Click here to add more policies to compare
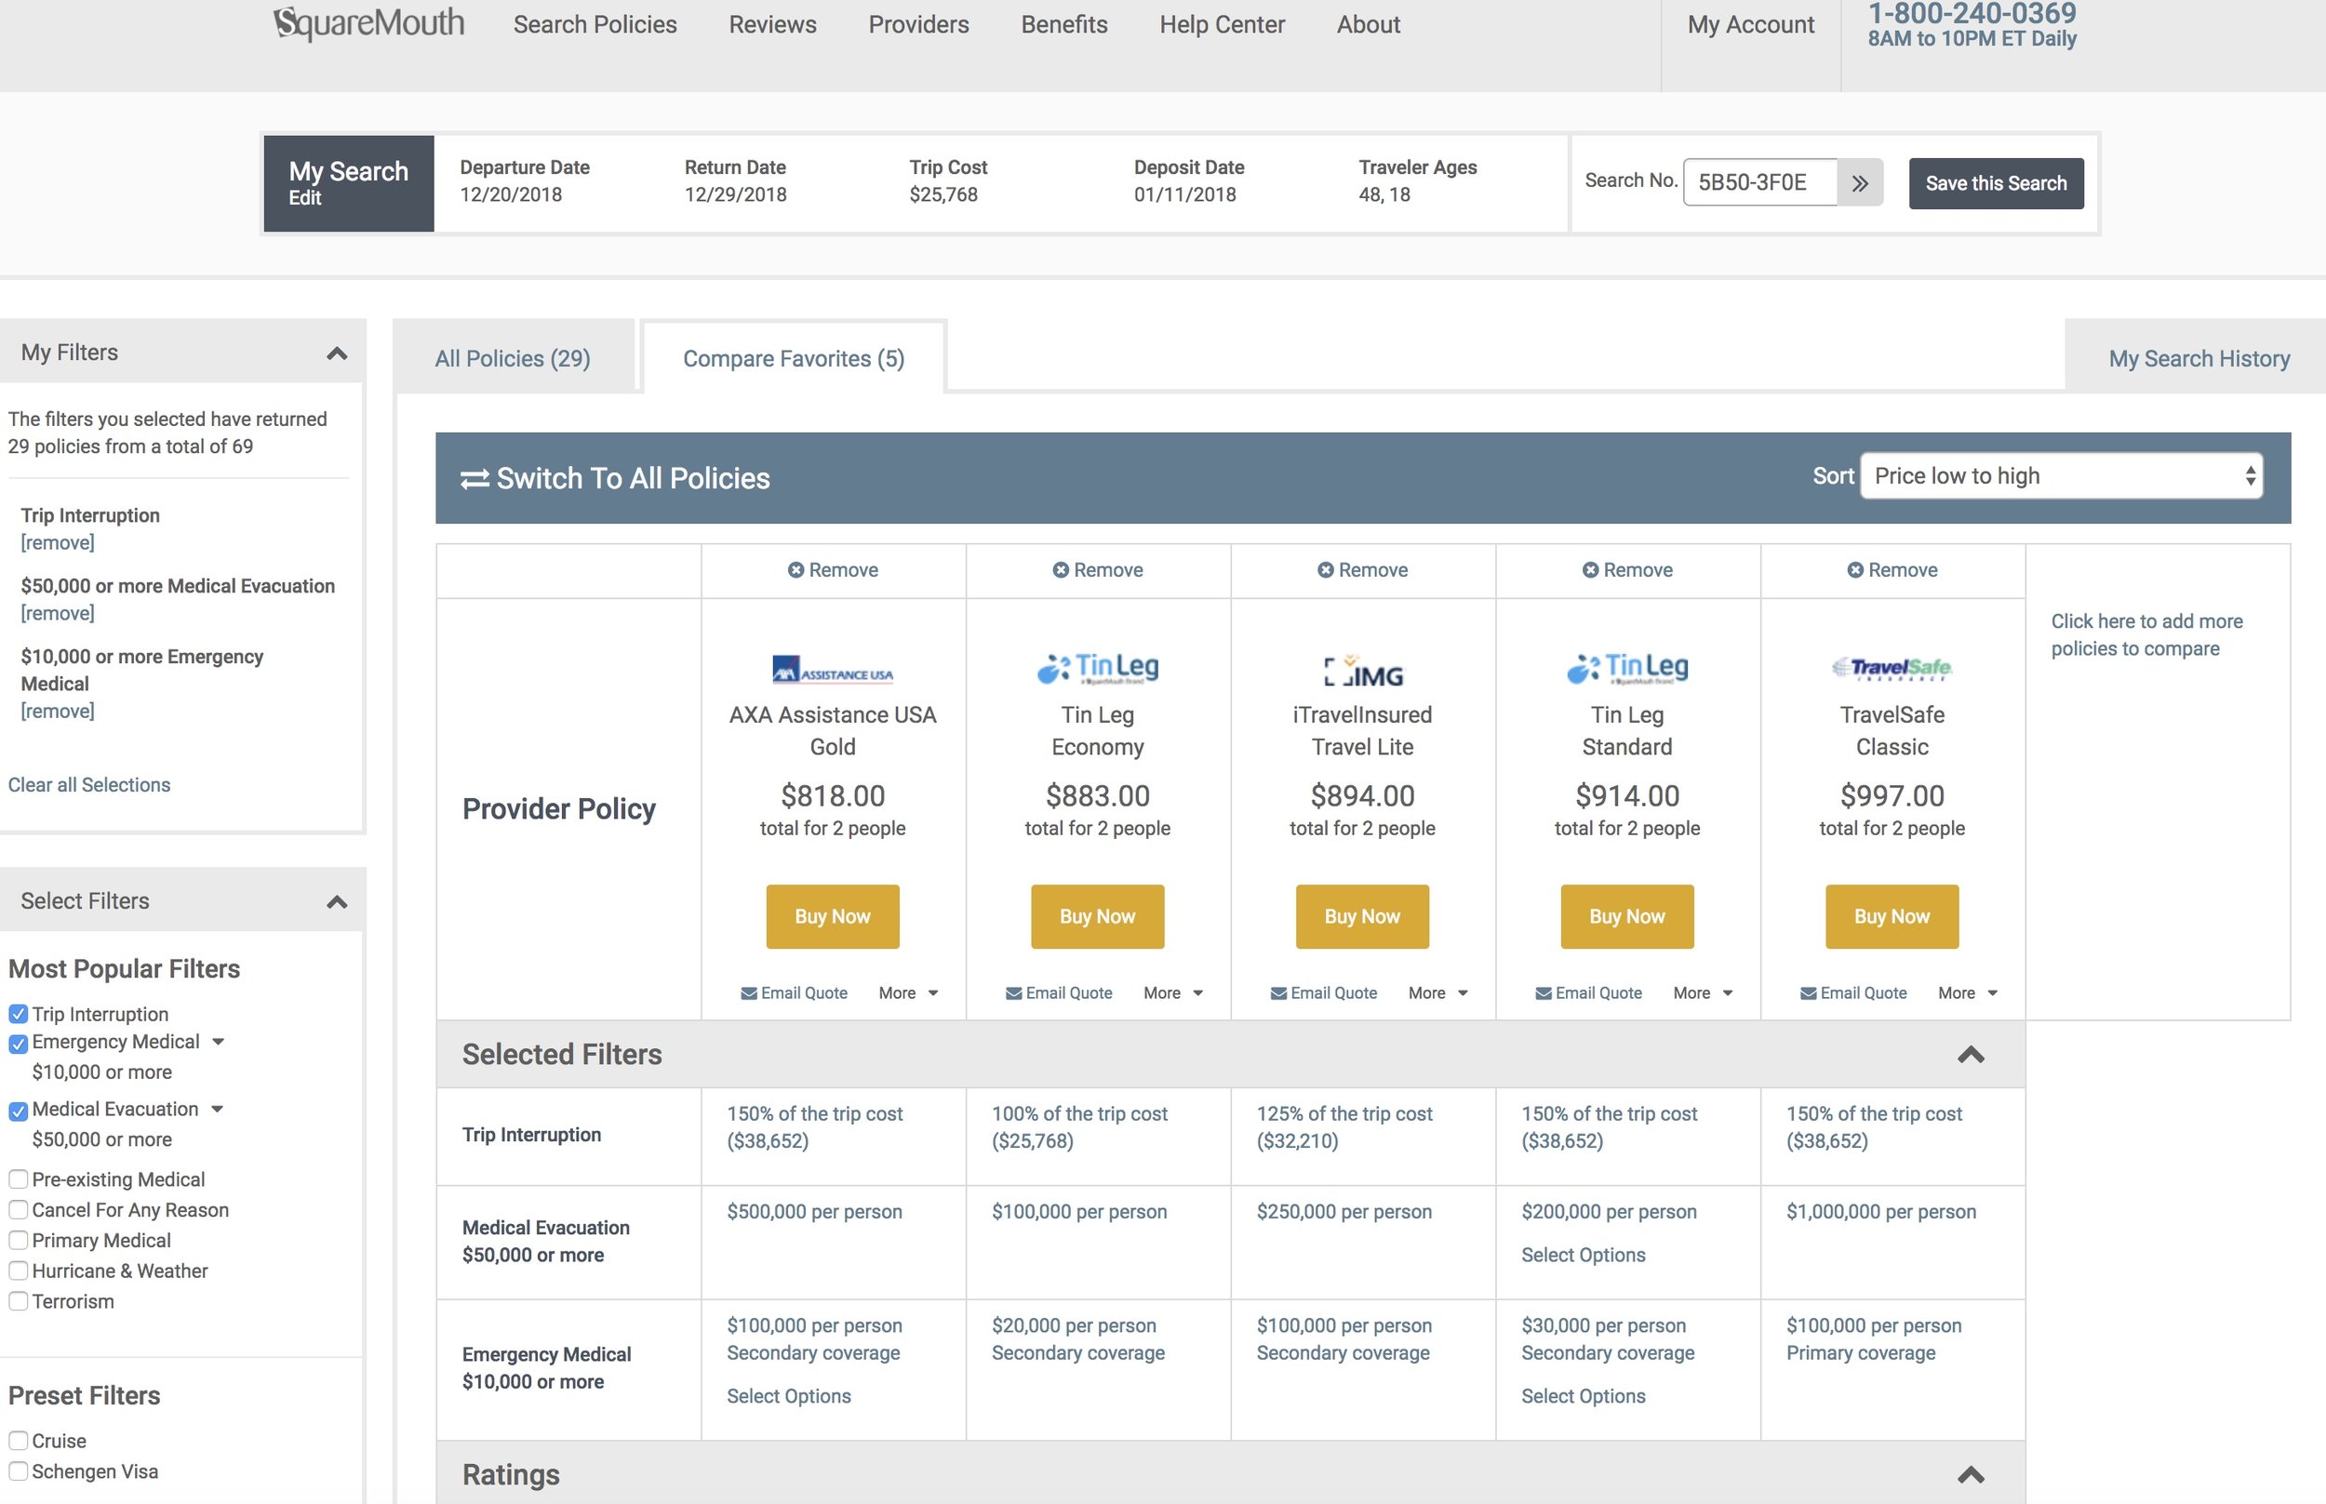 [x=2147, y=634]
